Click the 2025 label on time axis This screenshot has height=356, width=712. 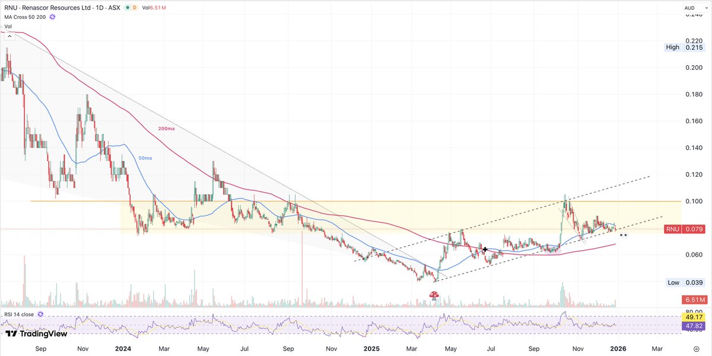tap(371, 349)
